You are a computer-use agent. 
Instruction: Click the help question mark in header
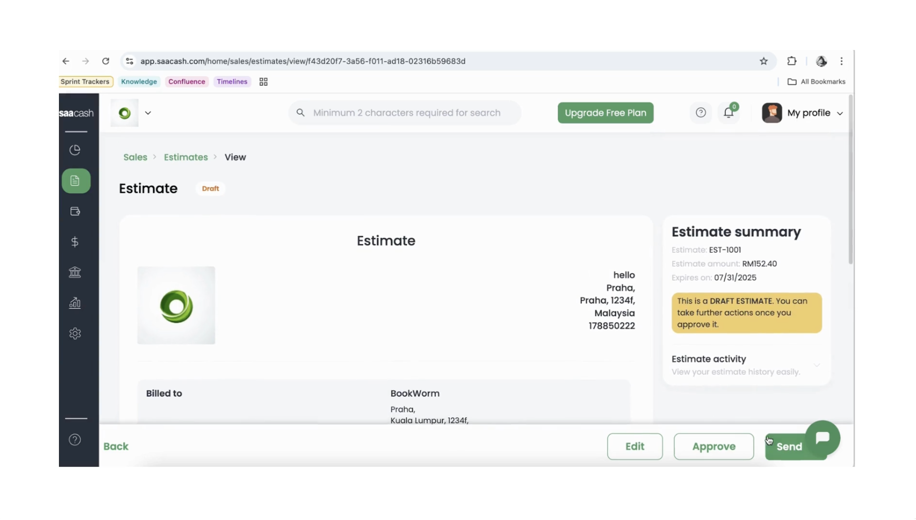[700, 113]
